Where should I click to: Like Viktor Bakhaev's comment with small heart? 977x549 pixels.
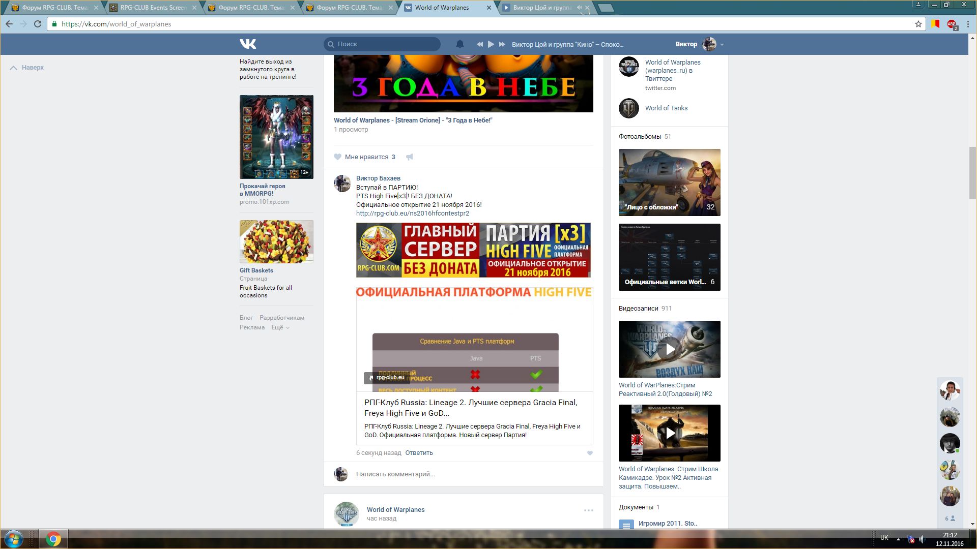[x=590, y=453]
